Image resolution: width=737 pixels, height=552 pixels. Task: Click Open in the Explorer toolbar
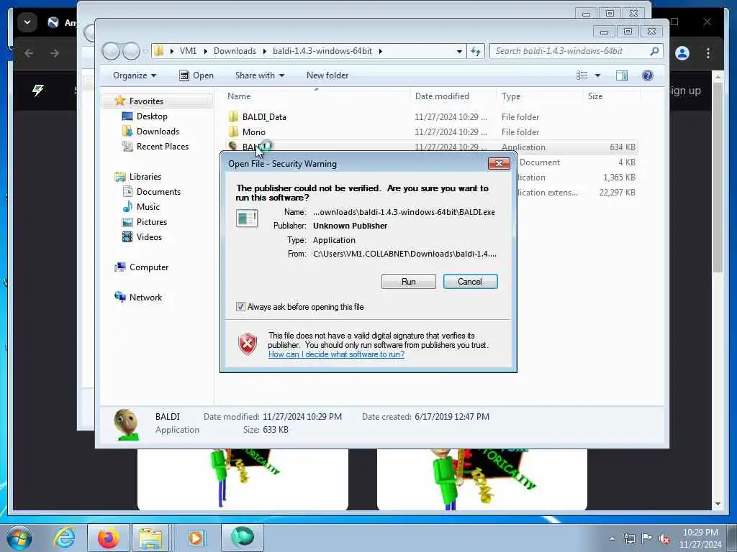click(x=196, y=75)
